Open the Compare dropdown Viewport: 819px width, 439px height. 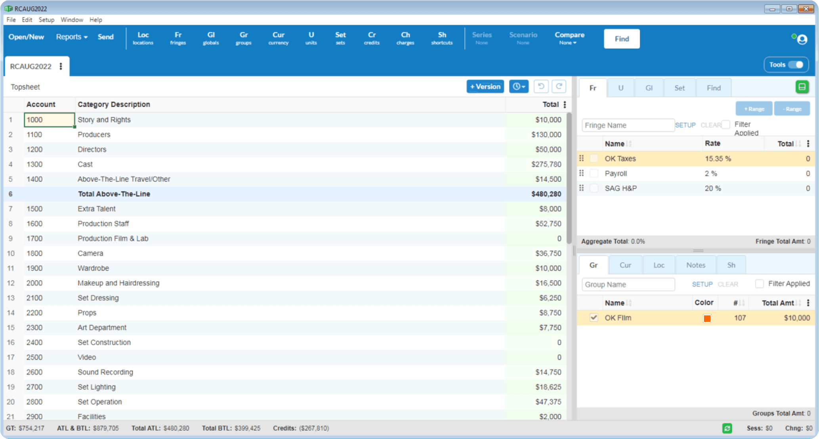click(569, 38)
